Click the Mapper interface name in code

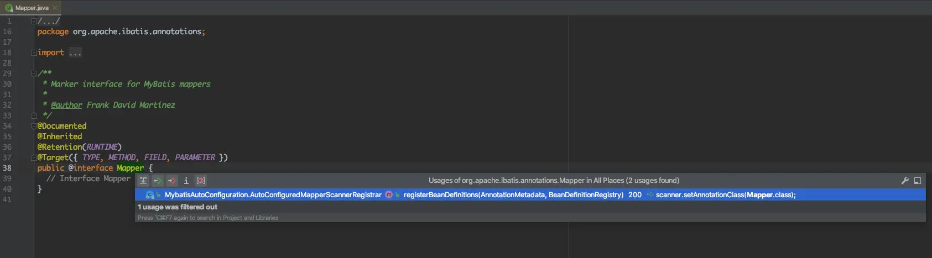(130, 168)
